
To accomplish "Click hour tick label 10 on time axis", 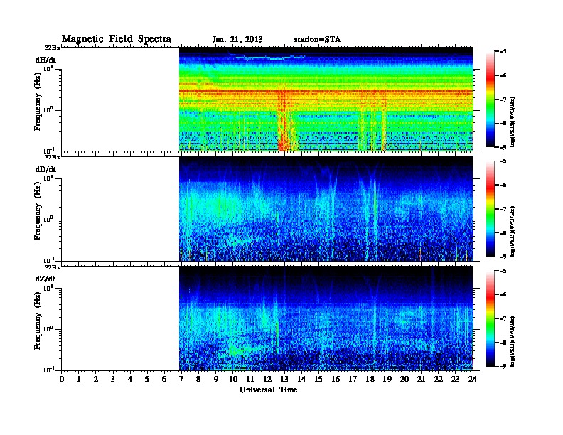I will (233, 379).
